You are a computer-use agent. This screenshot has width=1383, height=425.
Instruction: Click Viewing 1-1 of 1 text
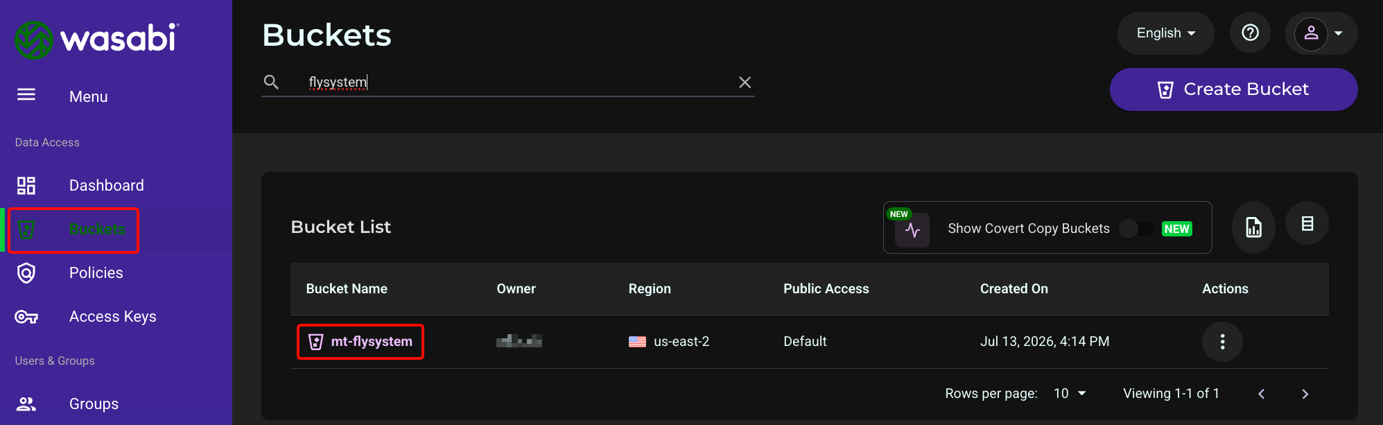pyautogui.click(x=1171, y=393)
